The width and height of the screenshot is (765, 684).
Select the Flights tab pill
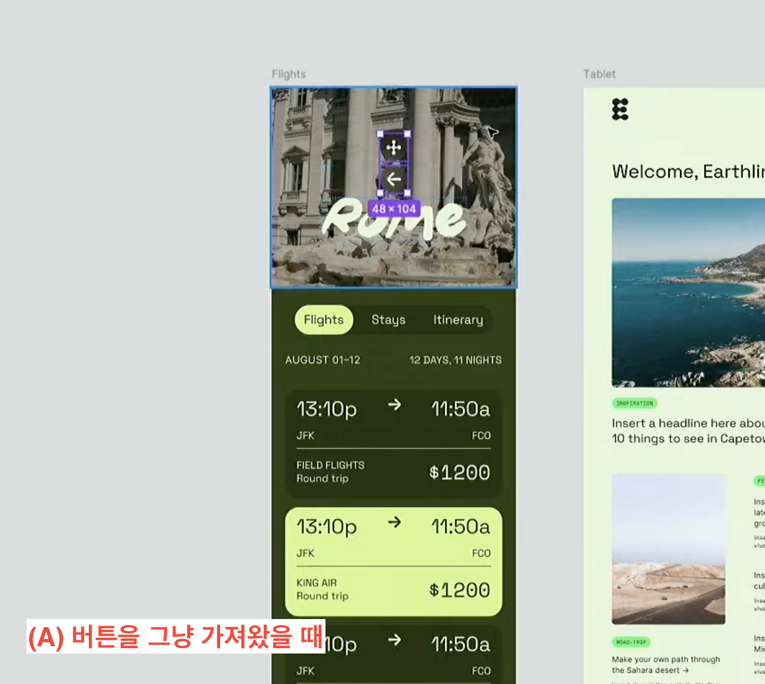tap(324, 319)
